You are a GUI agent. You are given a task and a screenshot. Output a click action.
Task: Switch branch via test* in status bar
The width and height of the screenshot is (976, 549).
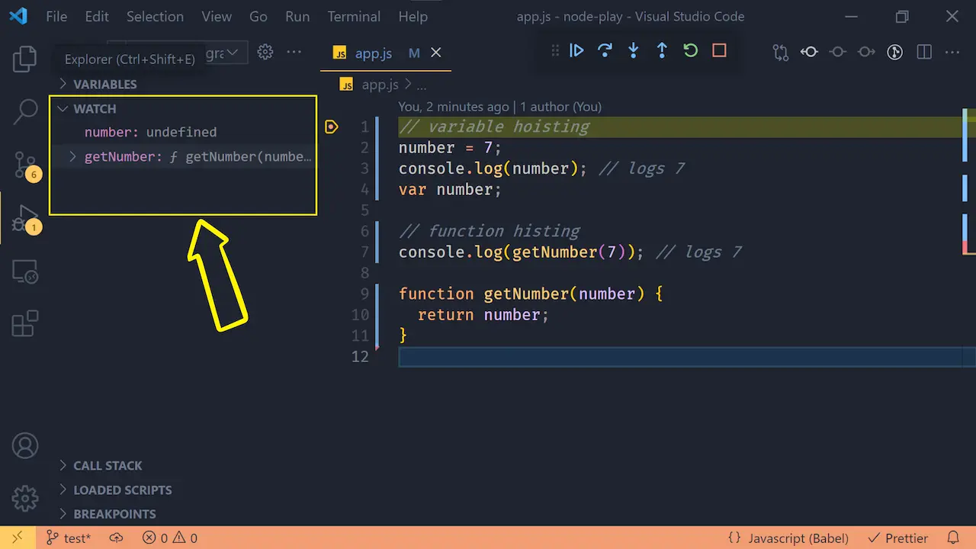69,538
